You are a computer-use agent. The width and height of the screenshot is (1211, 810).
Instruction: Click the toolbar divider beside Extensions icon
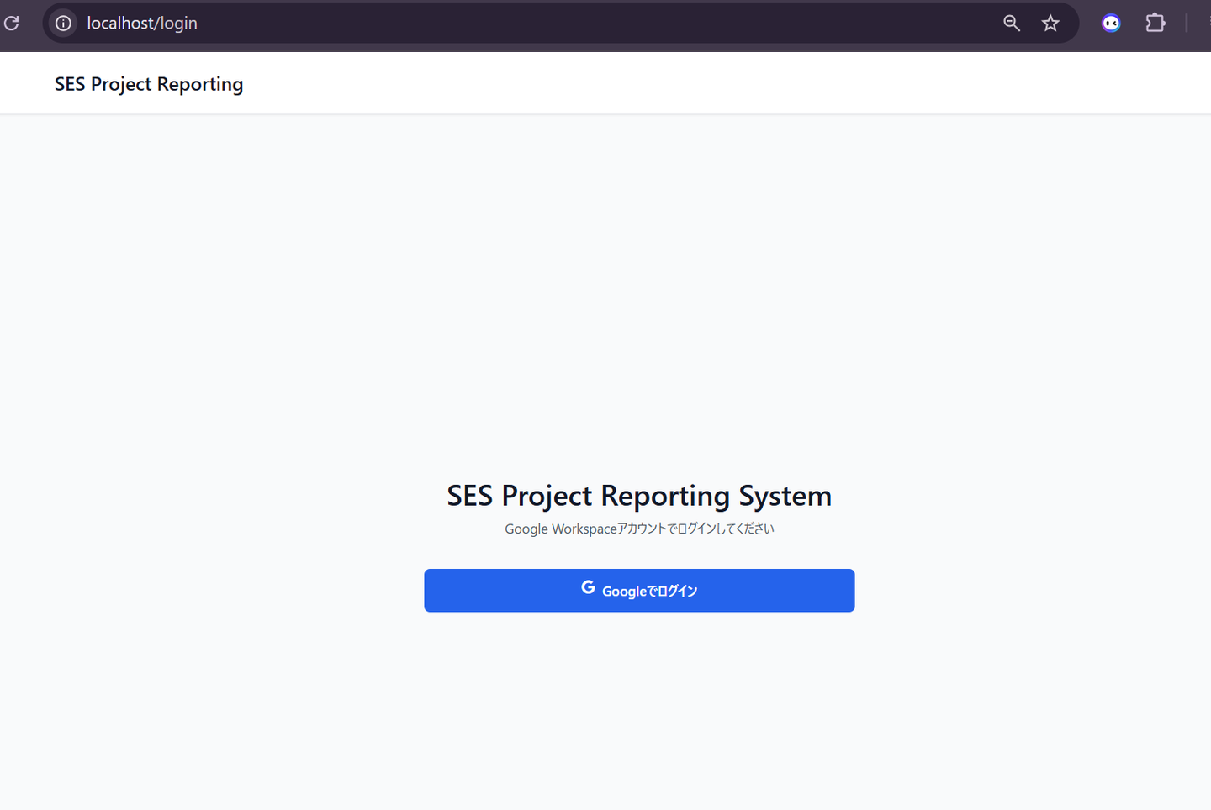(x=1187, y=24)
